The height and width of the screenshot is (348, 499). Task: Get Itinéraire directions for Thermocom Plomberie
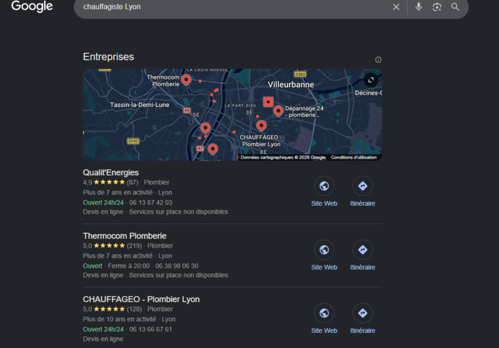tap(362, 250)
